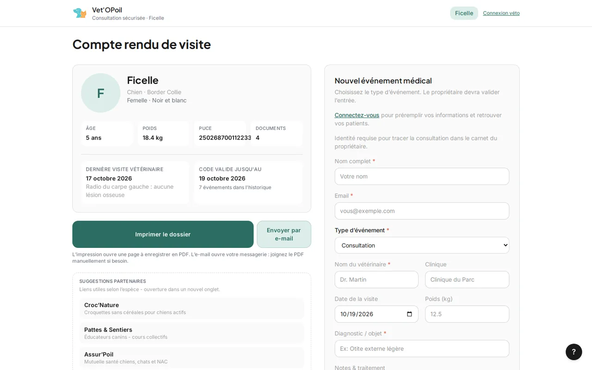Screen dimensions: 592x370
Task: Follow the Connectez-vous link
Action: click(x=357, y=115)
